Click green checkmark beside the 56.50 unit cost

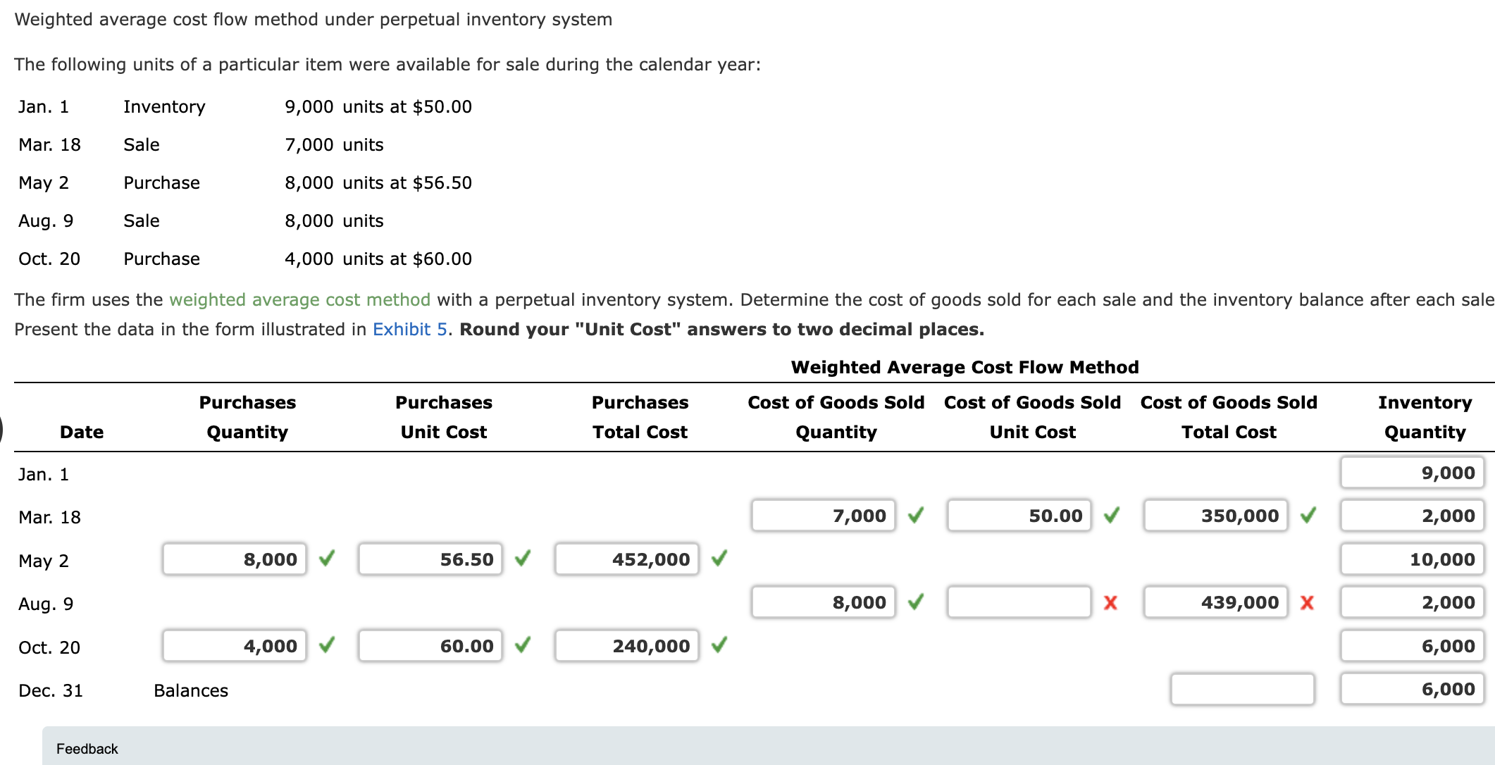coord(522,559)
